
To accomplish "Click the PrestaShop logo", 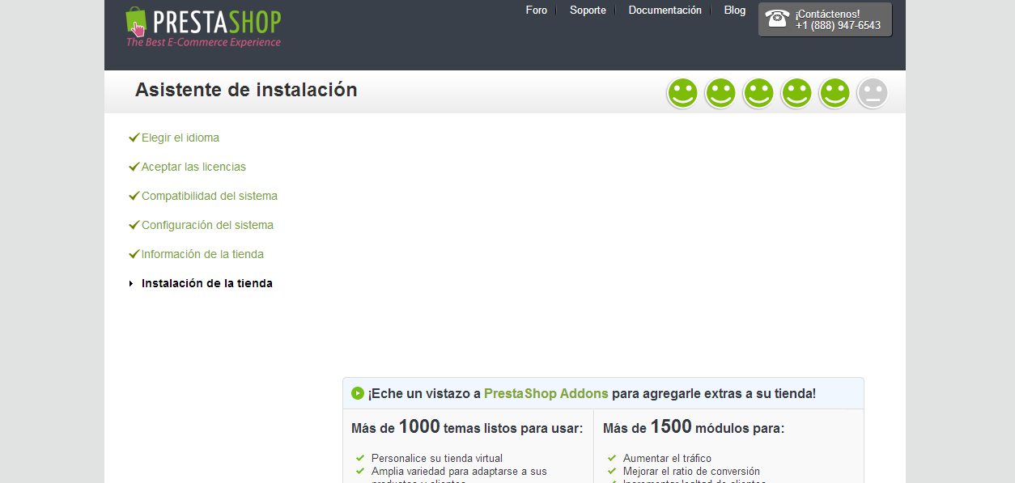I will (203, 28).
